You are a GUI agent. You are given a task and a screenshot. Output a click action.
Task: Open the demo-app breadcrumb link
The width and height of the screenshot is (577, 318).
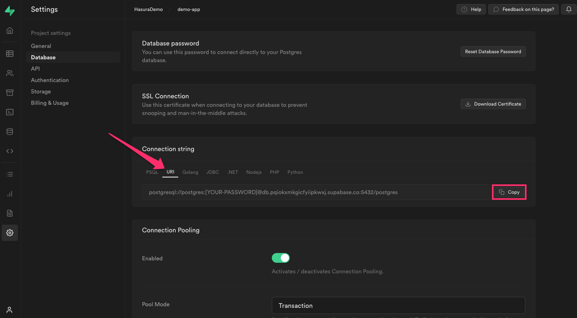(x=188, y=9)
